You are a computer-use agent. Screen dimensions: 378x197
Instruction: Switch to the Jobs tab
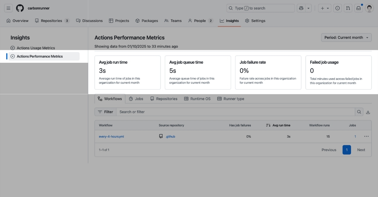pyautogui.click(x=136, y=99)
